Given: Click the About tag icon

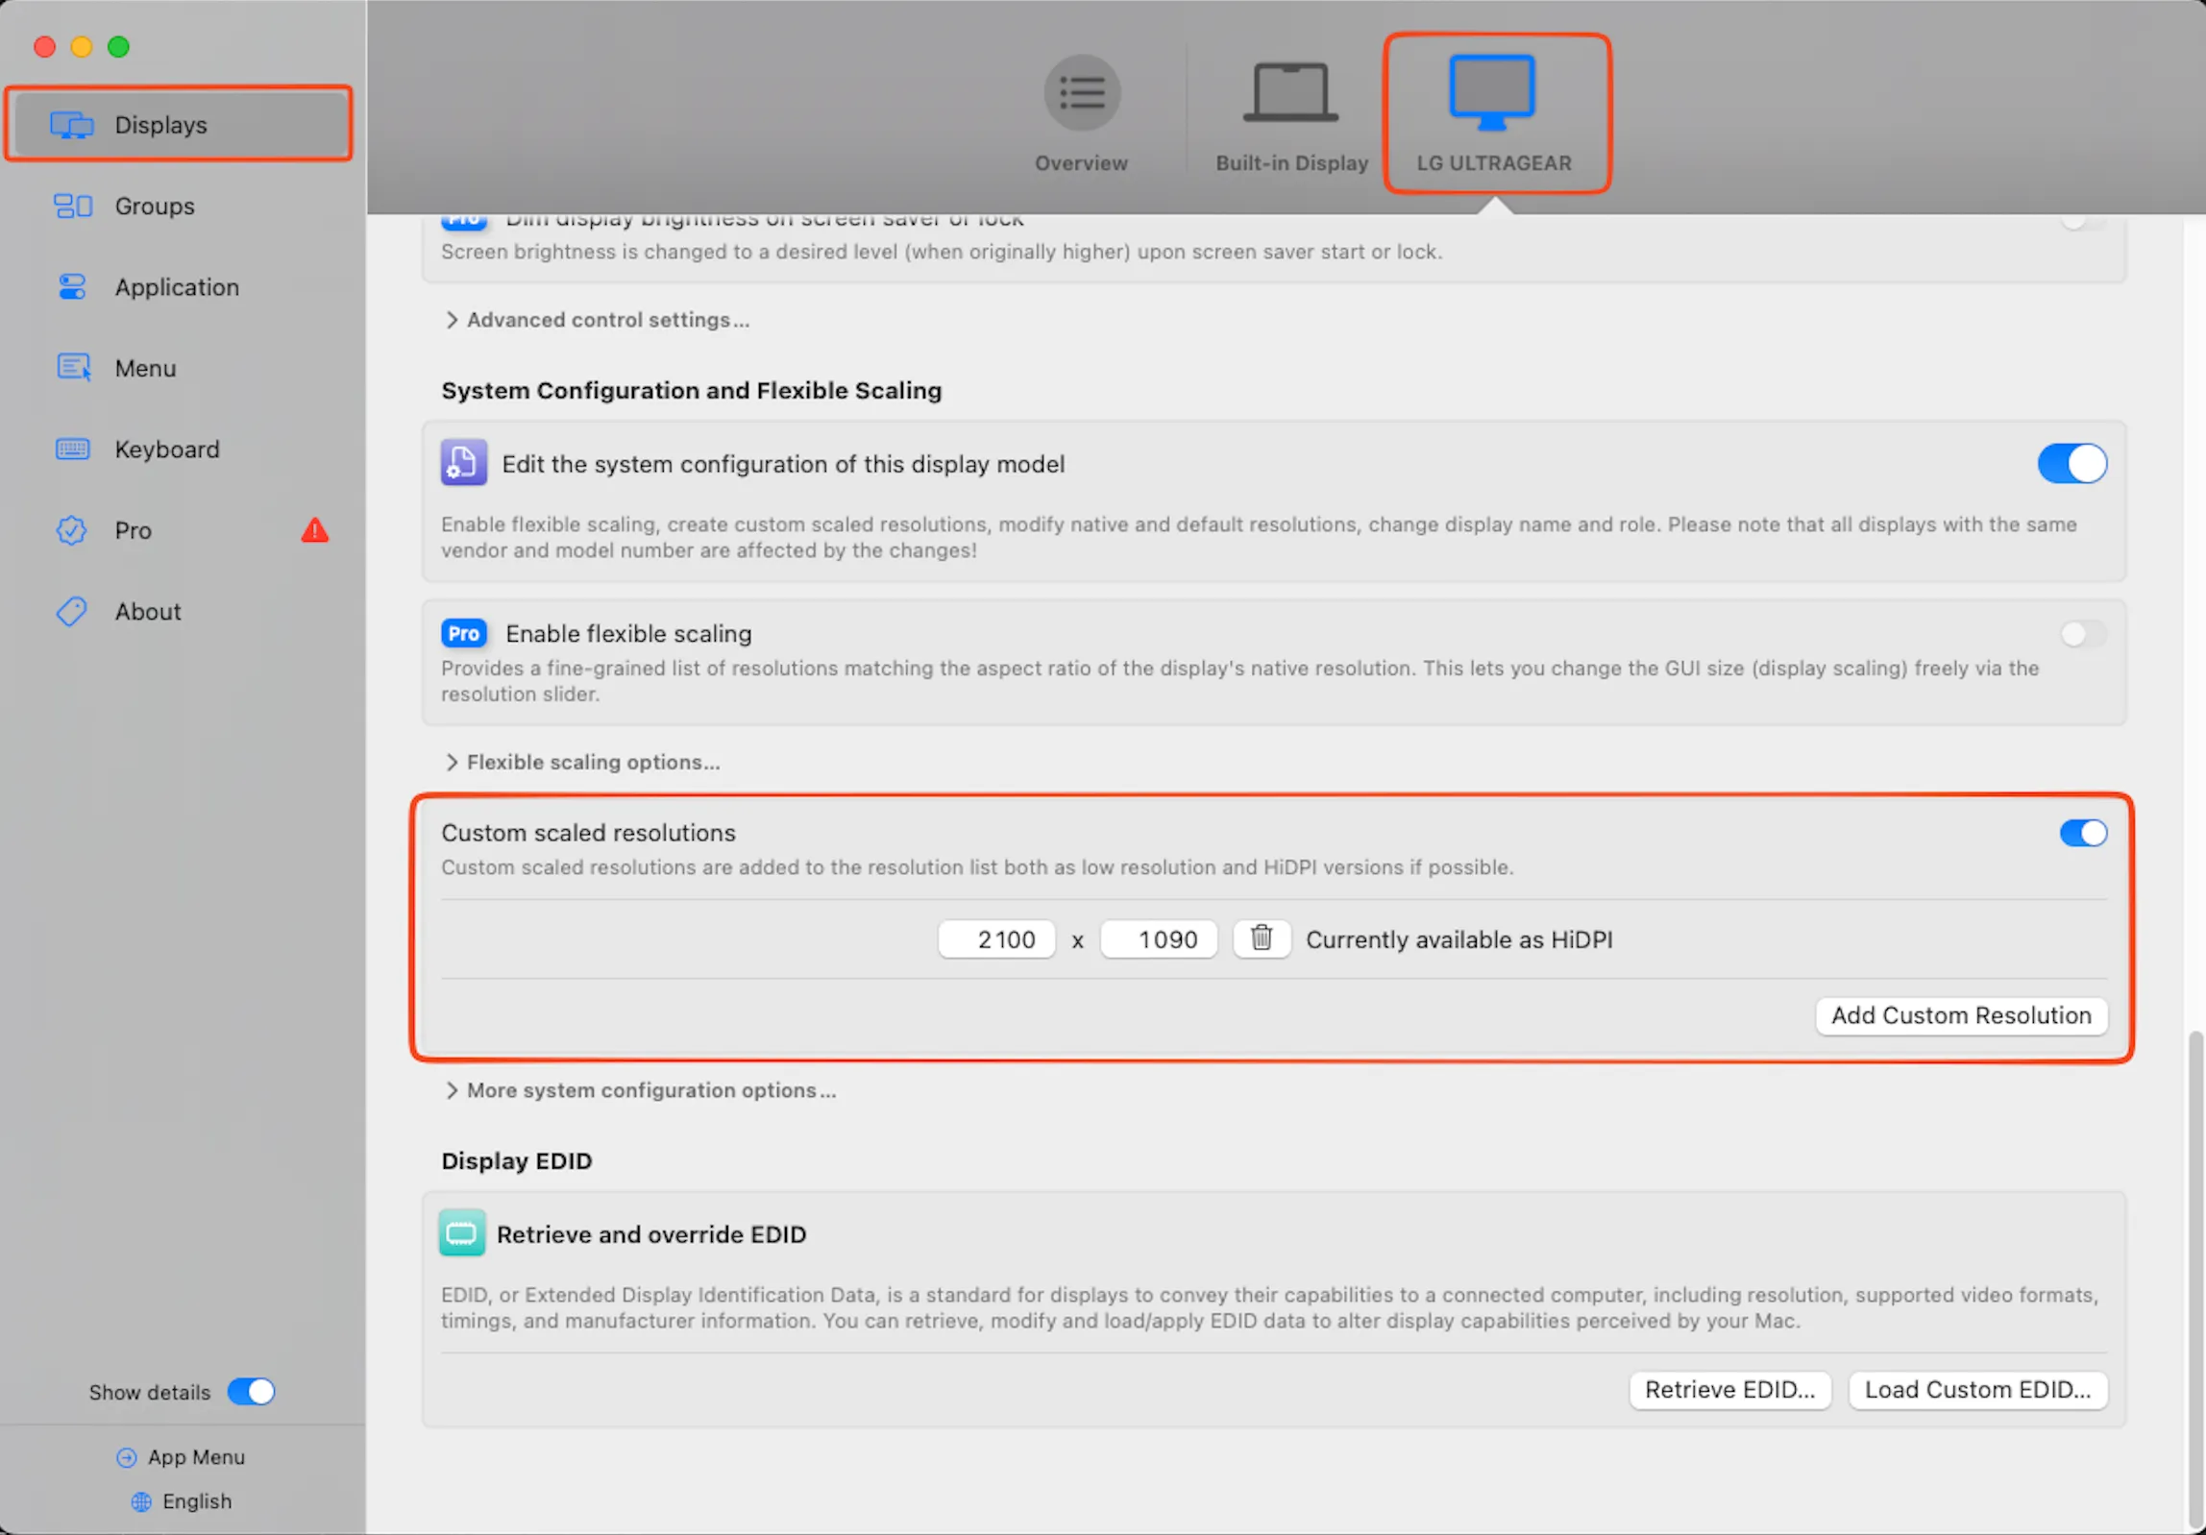Looking at the screenshot, I should [x=72, y=611].
